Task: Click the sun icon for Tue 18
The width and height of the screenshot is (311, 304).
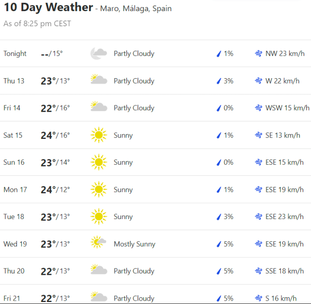Action: click(99, 217)
